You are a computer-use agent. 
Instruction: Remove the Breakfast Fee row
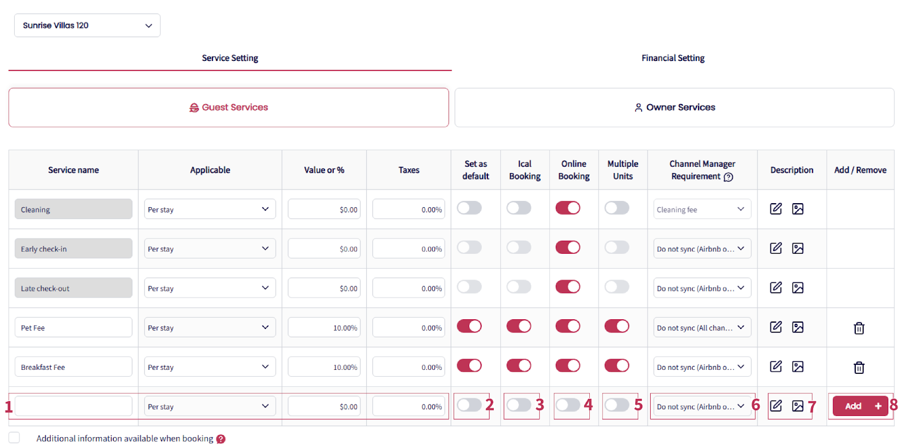(859, 368)
